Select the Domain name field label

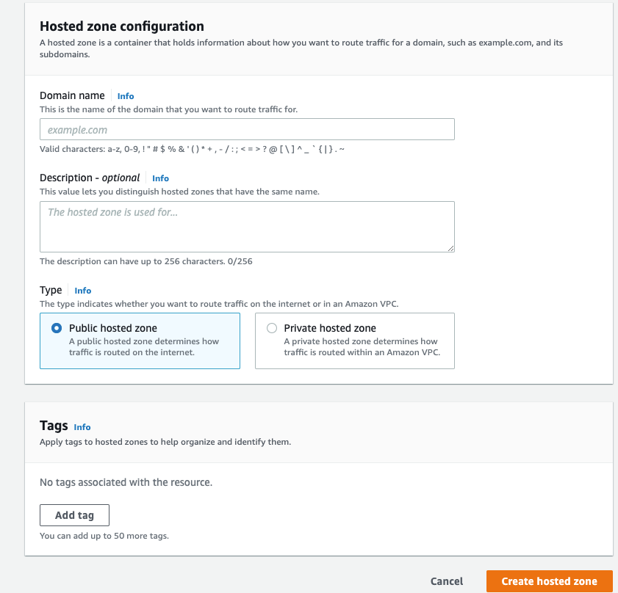pyautogui.click(x=72, y=95)
